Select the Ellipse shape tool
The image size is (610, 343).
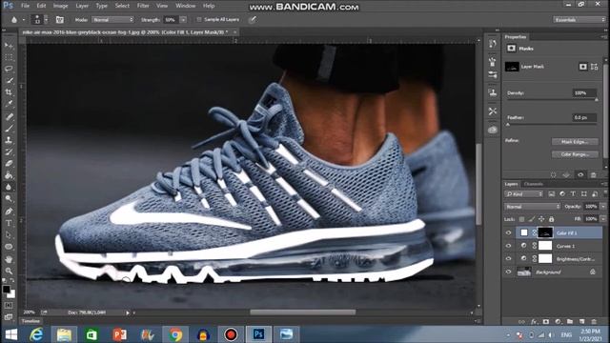9,247
